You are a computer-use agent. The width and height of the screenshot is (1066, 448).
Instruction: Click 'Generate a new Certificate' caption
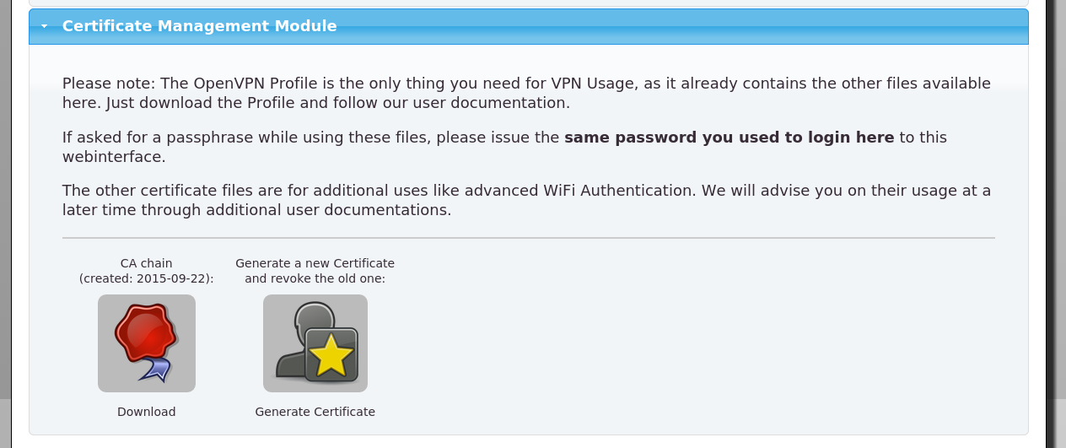point(315,263)
